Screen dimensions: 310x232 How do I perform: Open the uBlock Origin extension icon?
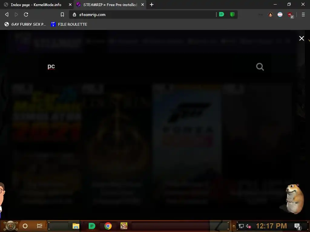290,15
